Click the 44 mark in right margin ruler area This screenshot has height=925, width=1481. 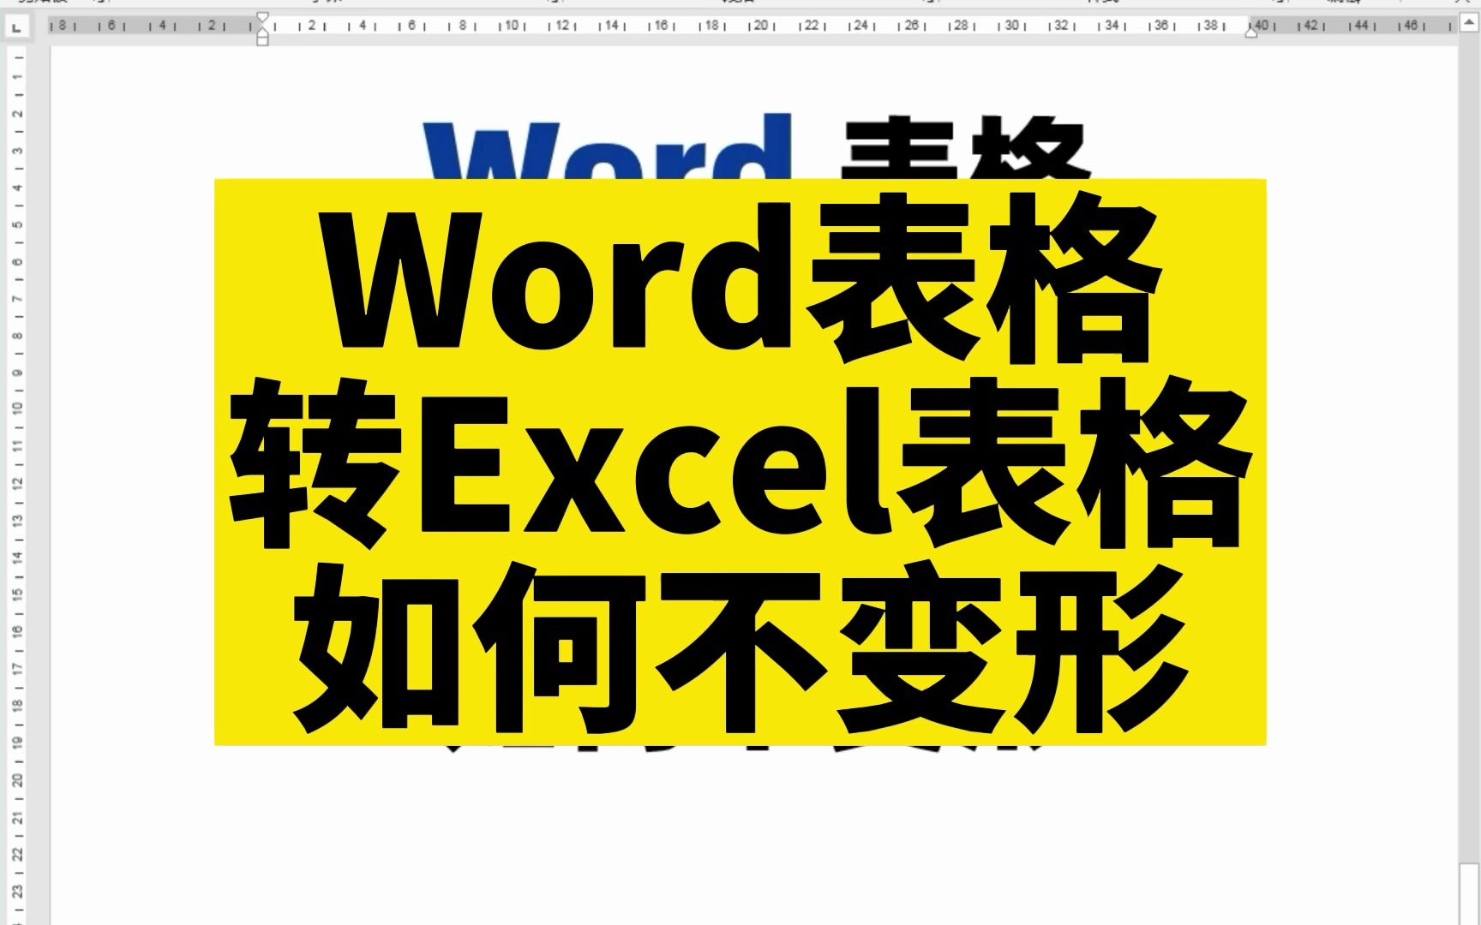tap(1361, 26)
